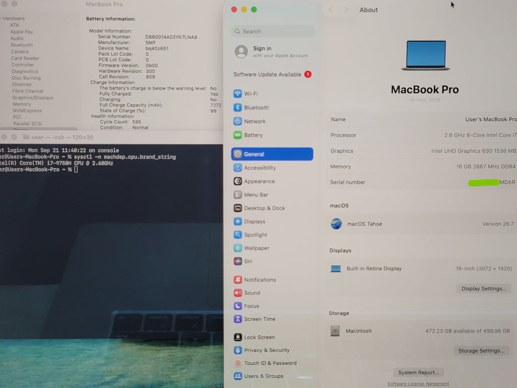The image size is (517, 388).
Task: Click the macOS Version 26.7 text
Action: [498, 224]
